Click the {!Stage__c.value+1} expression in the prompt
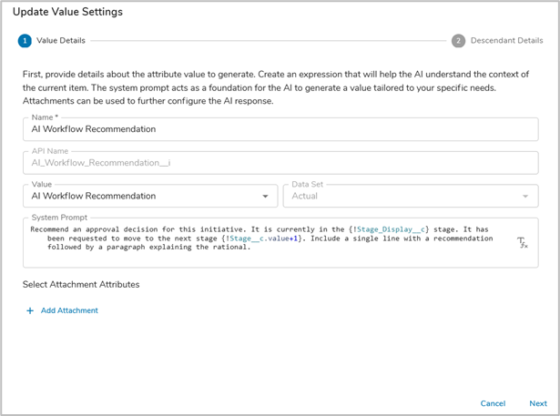The image size is (560, 416). tap(270, 238)
